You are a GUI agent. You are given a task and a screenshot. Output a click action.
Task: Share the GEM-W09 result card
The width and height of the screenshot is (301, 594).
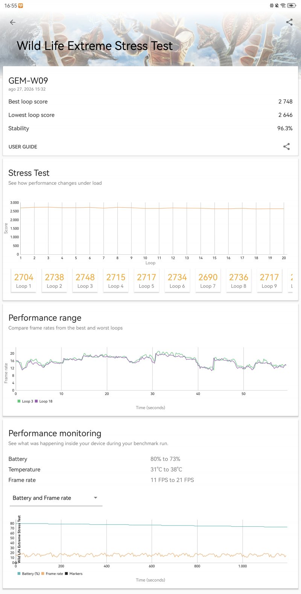286,146
